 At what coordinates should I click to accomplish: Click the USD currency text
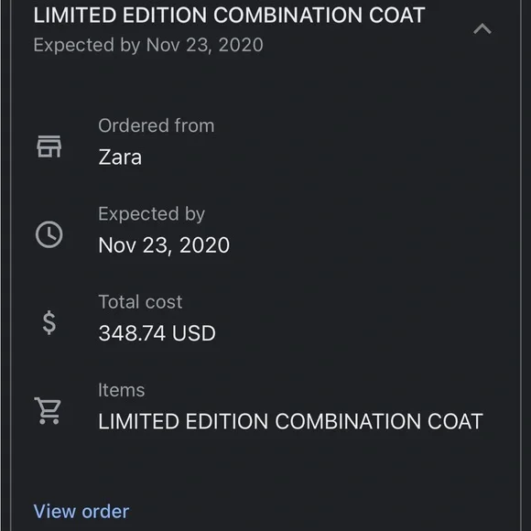click(x=194, y=333)
